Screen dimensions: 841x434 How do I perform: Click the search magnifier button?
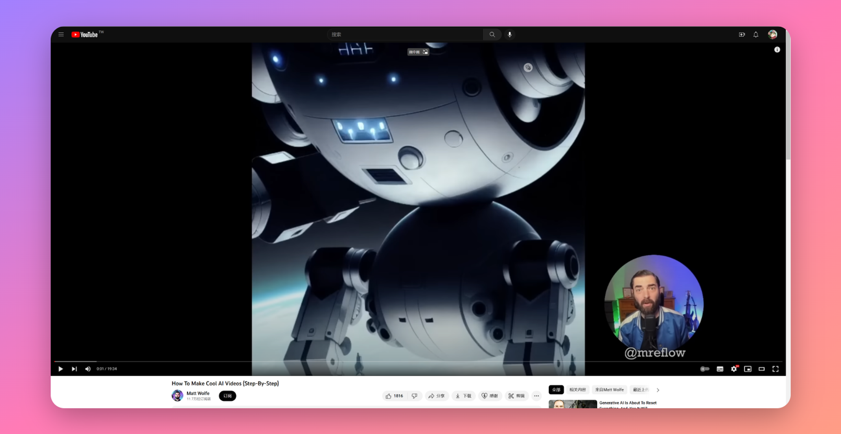click(x=492, y=34)
